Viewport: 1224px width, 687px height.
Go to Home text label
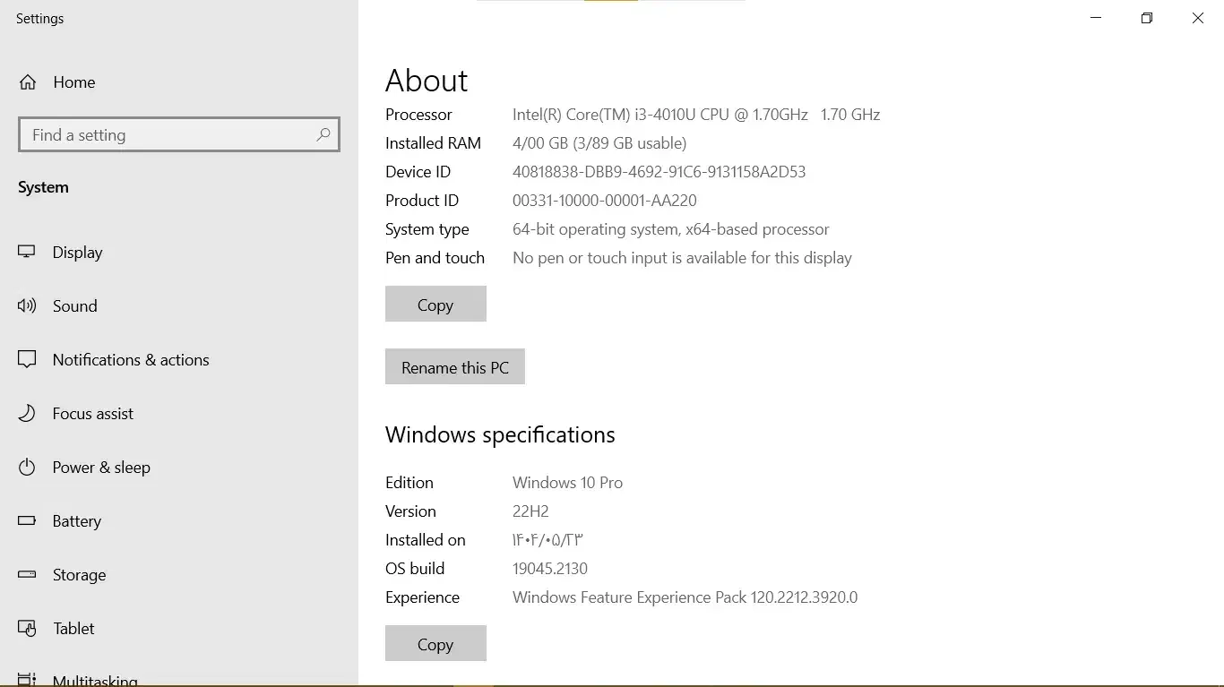pos(73,82)
